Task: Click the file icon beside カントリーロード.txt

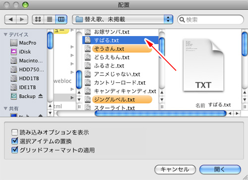Action: point(88,83)
